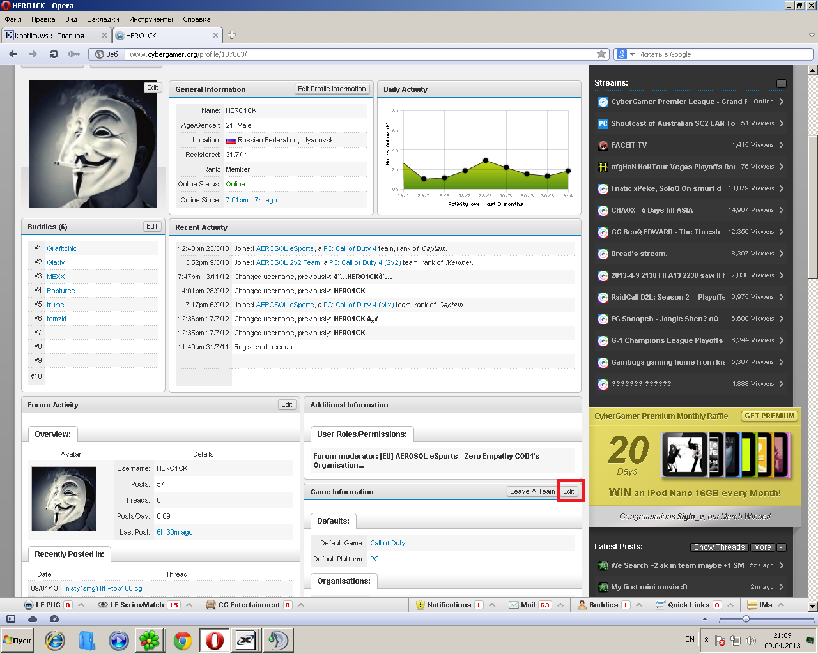Open the Закладки menu
The width and height of the screenshot is (818, 654).
click(104, 19)
